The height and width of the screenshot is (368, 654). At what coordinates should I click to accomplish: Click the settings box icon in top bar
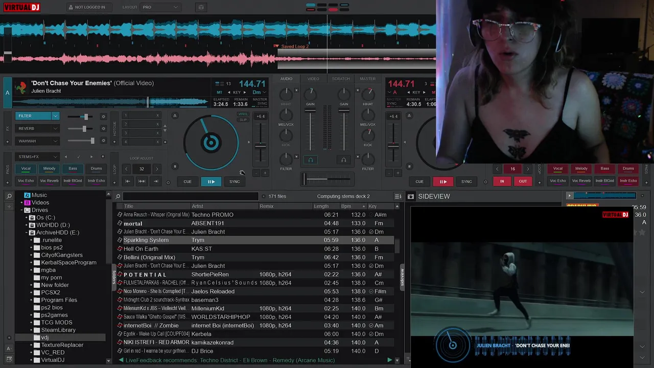tap(201, 7)
